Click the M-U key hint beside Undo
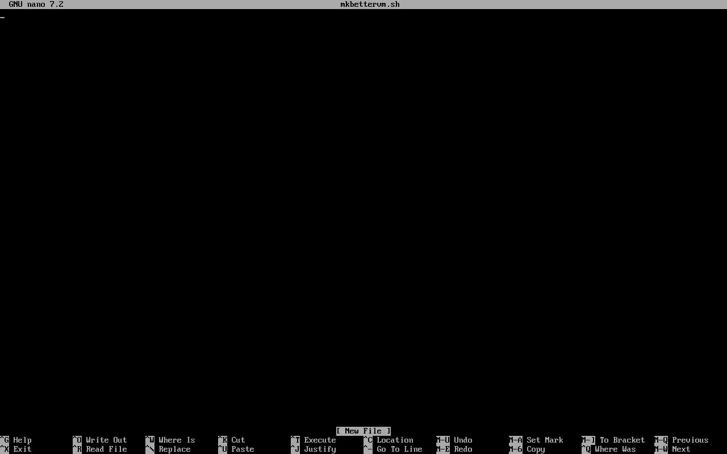The width and height of the screenshot is (727, 454). click(x=443, y=440)
